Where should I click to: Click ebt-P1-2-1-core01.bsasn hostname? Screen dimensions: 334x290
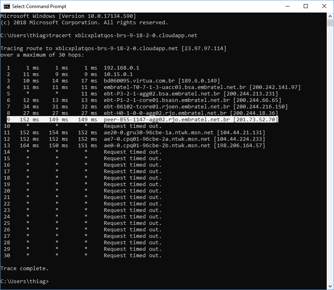(166, 100)
